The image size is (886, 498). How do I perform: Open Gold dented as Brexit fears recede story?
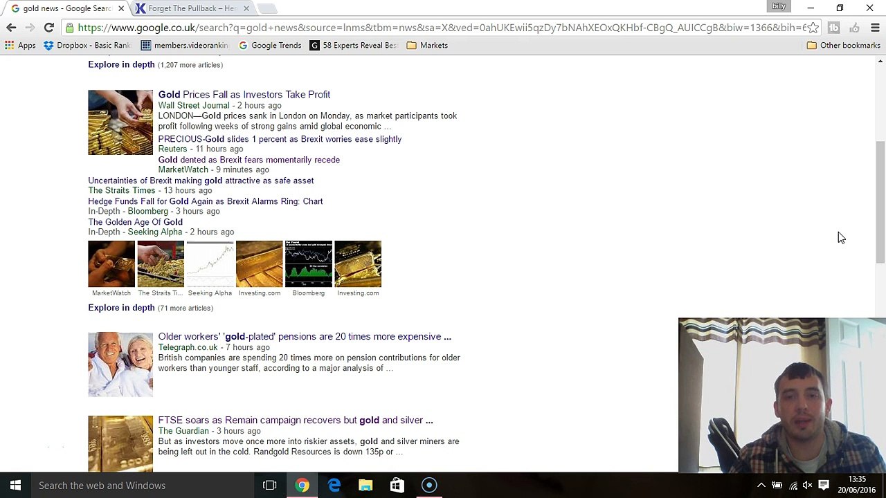click(249, 160)
